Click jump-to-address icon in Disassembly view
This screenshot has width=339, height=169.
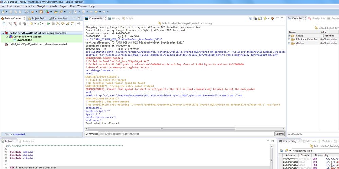(282, 151)
